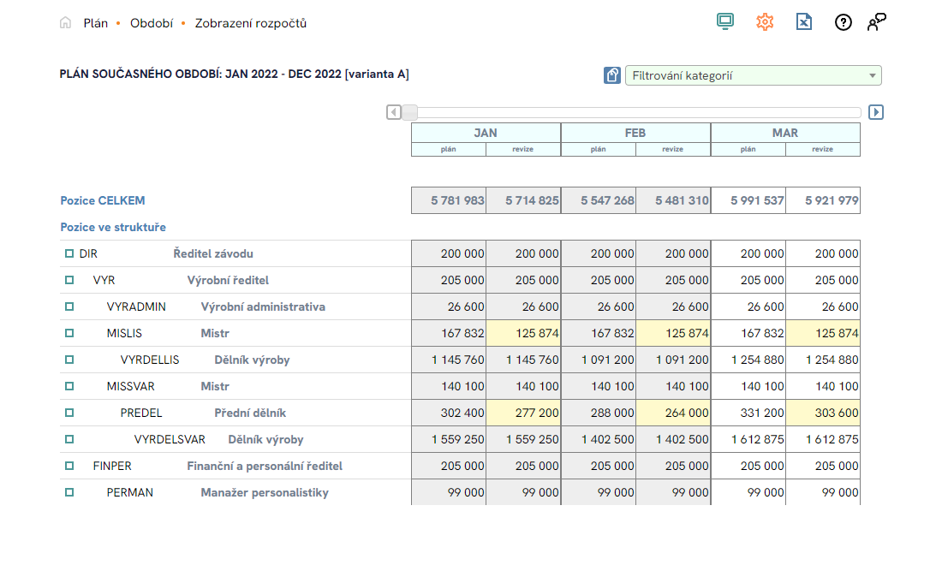Toggle the checkbox for PERMAN row

click(x=69, y=492)
